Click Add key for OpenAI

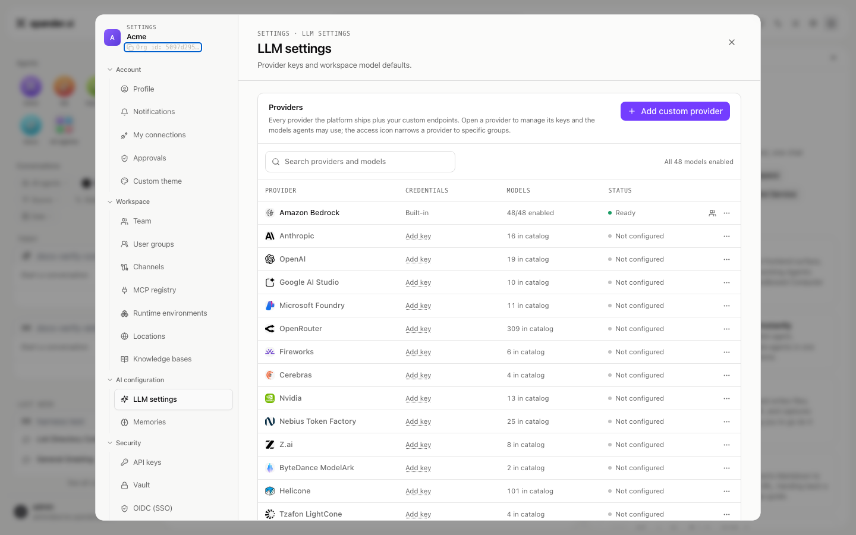[x=418, y=259]
